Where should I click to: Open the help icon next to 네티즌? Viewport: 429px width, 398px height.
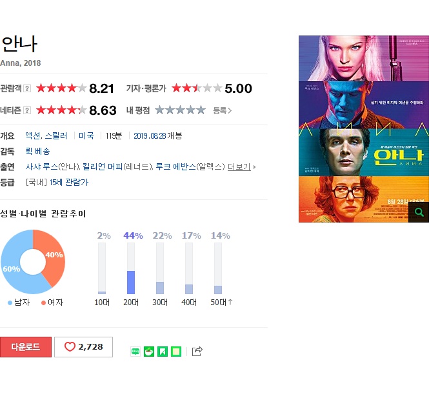pyautogui.click(x=27, y=110)
